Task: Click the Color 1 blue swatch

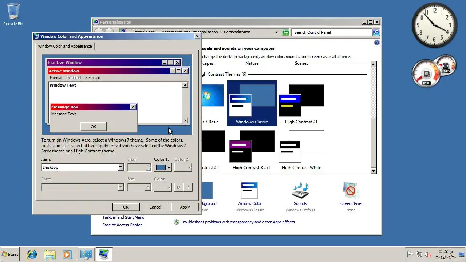Action: (x=161, y=167)
